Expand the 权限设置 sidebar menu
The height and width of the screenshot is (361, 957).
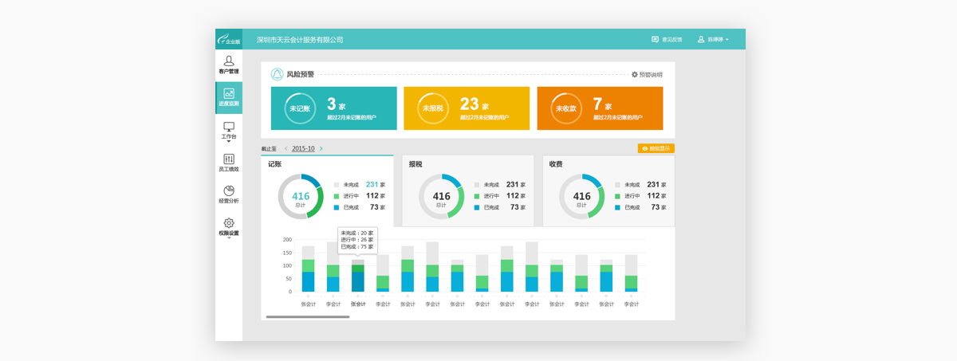229,227
